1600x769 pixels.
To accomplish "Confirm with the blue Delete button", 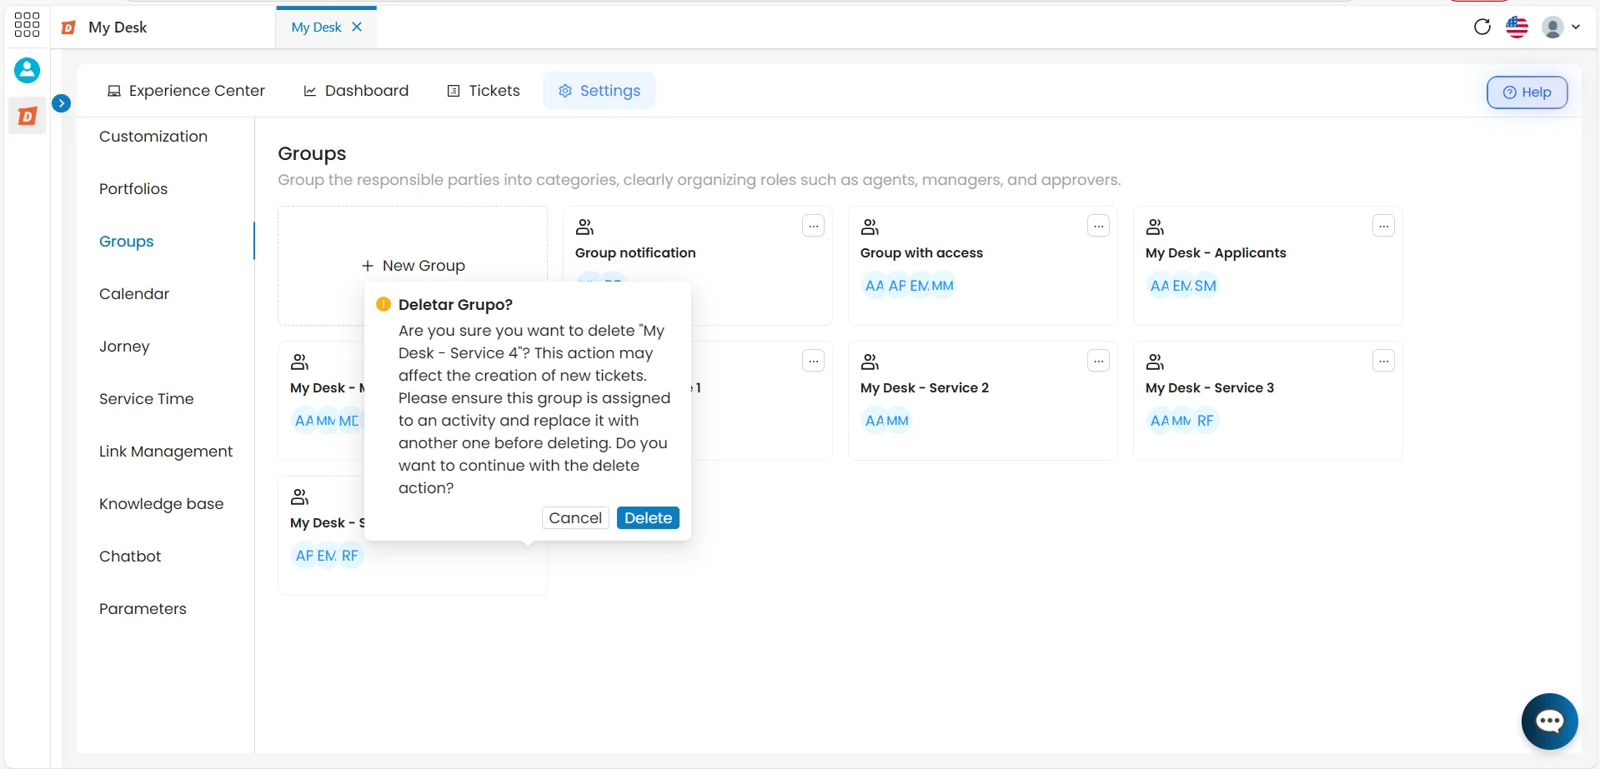I will (x=648, y=518).
